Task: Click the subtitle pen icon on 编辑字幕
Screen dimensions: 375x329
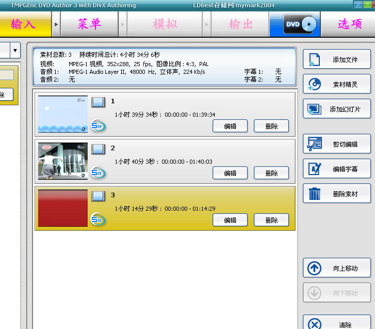Action: click(x=314, y=169)
